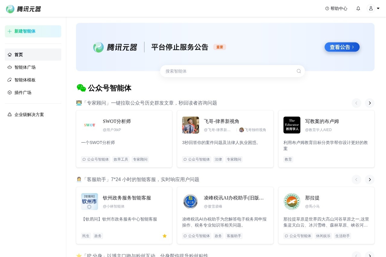Create a new agent with 新建智能体

click(x=33, y=31)
